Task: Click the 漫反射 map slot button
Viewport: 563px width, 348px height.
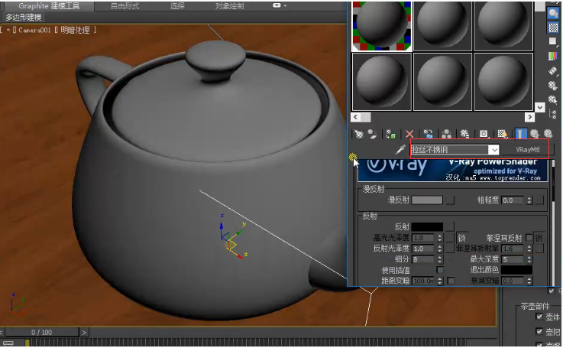Action: 450,200
